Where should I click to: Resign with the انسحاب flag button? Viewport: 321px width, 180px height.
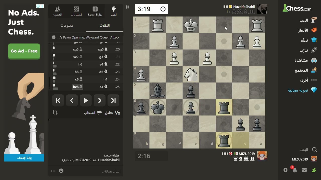tap(93, 113)
